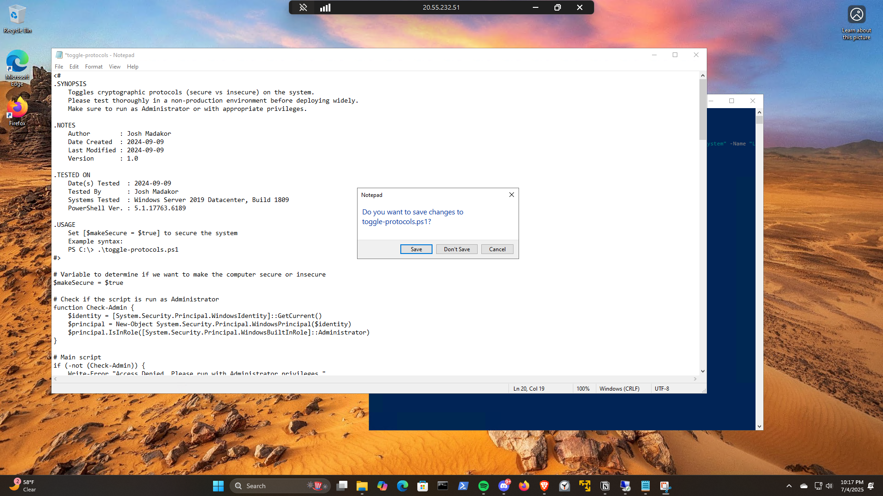Show hidden system tray icons
The image size is (883, 496).
[x=789, y=486]
